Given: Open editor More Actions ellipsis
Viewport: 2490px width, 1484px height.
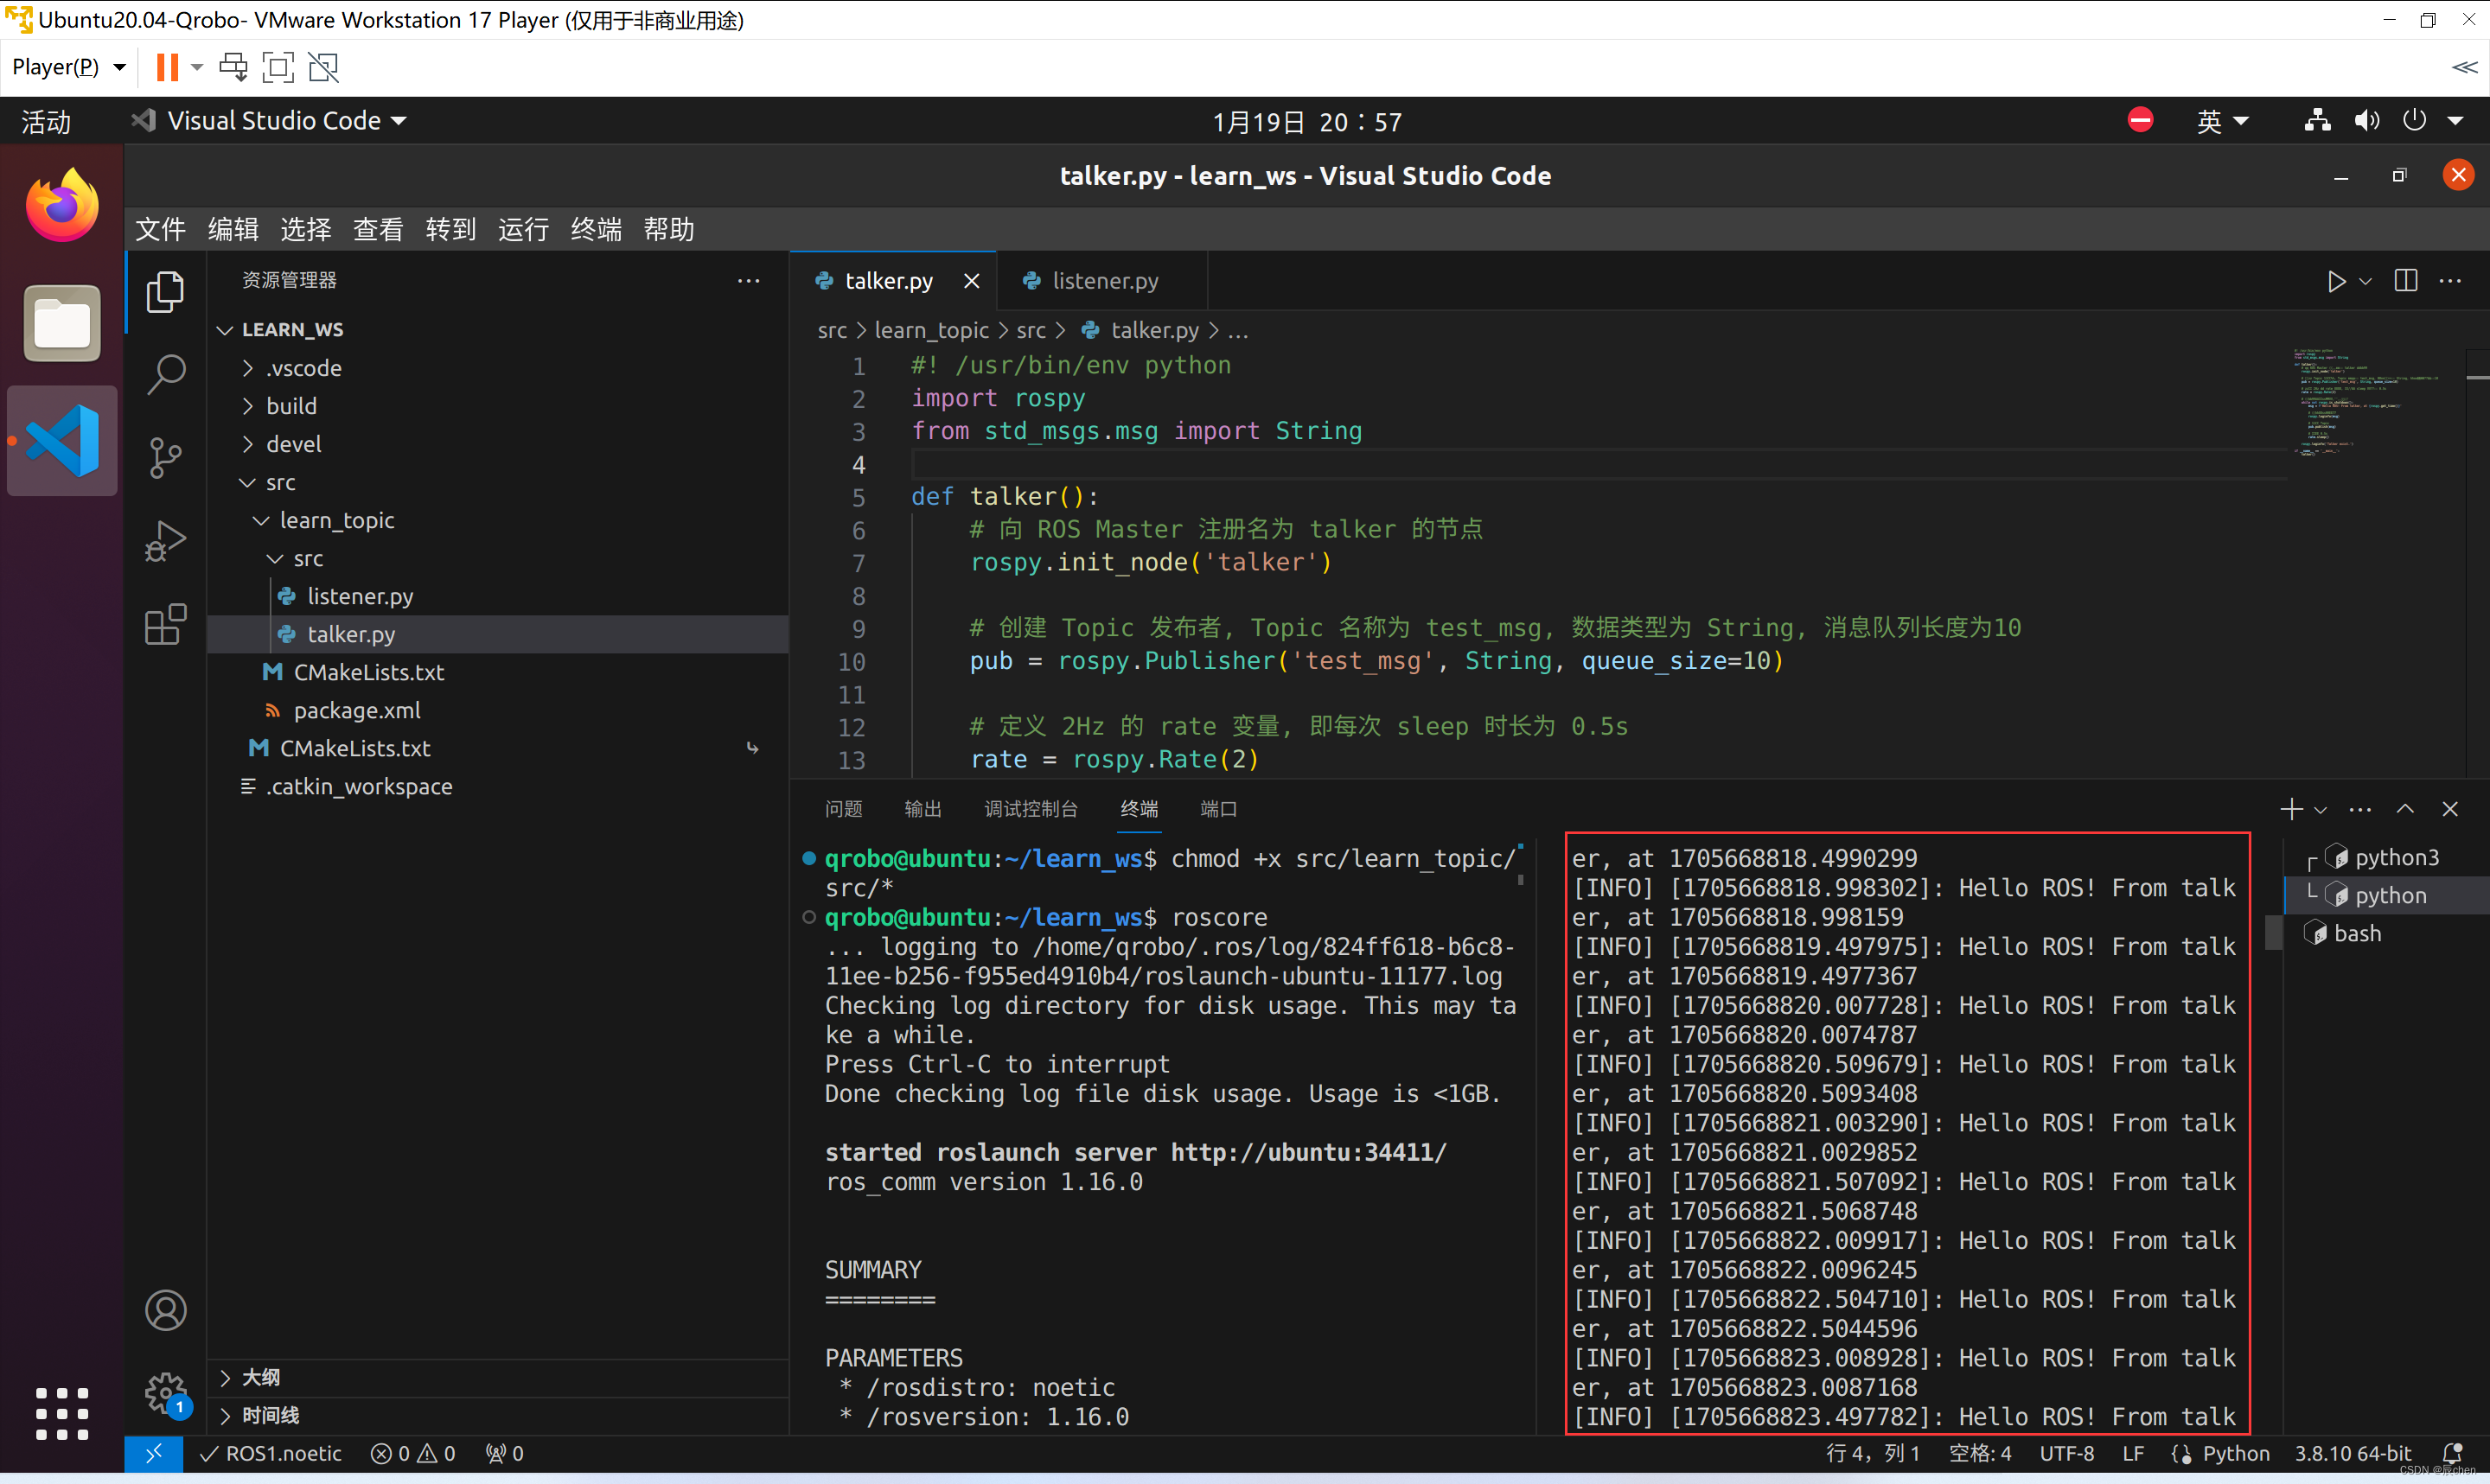Looking at the screenshot, I should coord(2450,281).
